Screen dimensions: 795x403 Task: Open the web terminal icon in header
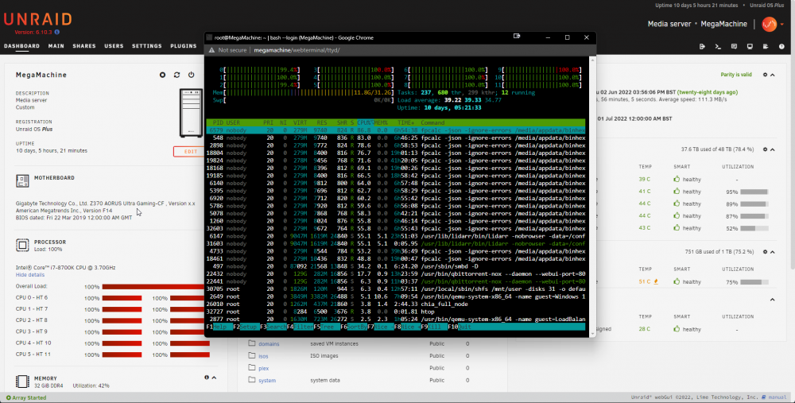[718, 47]
